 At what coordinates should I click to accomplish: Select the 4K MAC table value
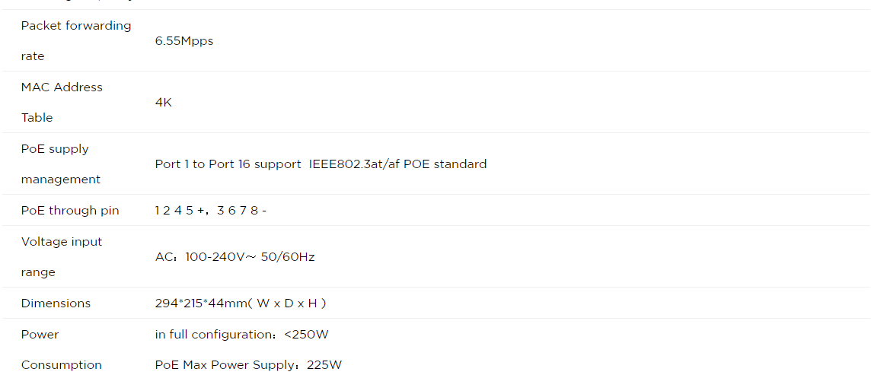163,103
